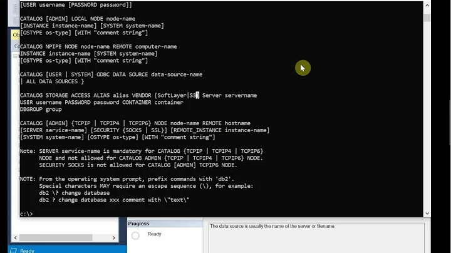Click the 'c:\>' command prompt line
The width and height of the screenshot is (451, 253).
click(x=26, y=214)
